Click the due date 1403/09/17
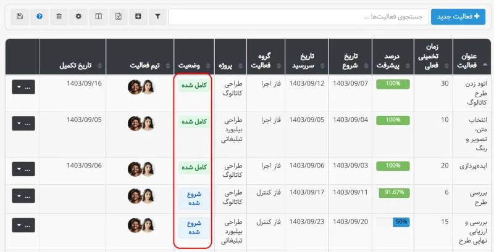494x252 pixels. (x=306, y=192)
